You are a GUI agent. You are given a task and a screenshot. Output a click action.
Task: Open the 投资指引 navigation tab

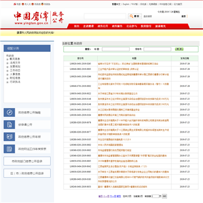pos(146,26)
